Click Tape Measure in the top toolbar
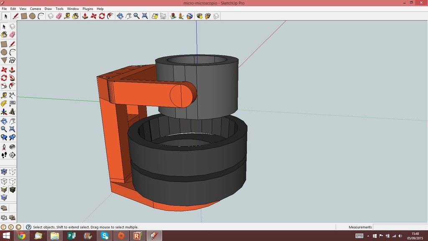 (67, 16)
